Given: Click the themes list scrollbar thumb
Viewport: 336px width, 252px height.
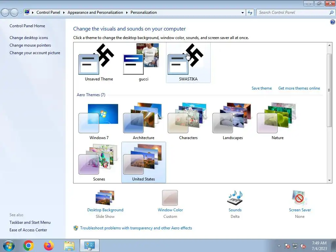Looking at the screenshot, I should (329, 90).
